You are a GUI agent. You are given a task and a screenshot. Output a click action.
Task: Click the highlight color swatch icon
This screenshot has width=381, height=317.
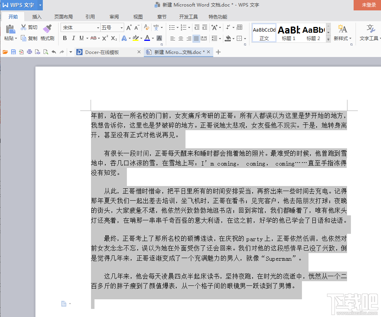136,38
